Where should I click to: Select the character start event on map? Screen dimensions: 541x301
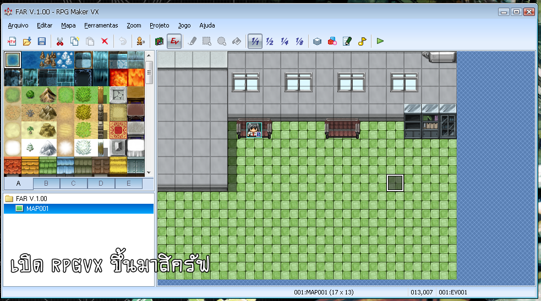coord(254,130)
